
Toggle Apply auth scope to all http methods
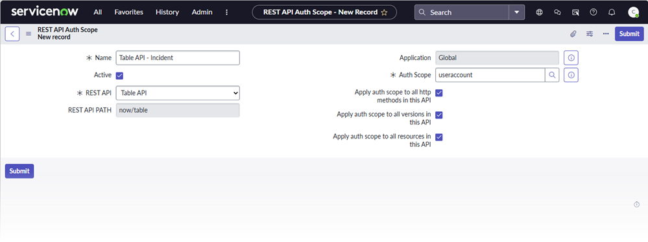click(x=439, y=93)
